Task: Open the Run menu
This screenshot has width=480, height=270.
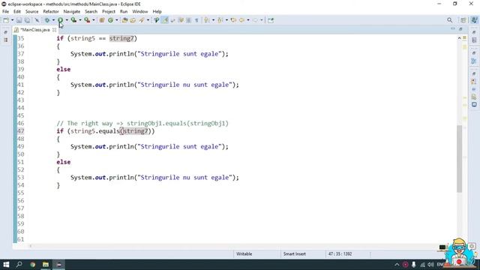Action: pyautogui.click(x=124, y=12)
